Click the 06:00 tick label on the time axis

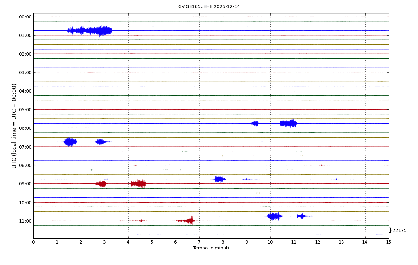click(x=25, y=128)
